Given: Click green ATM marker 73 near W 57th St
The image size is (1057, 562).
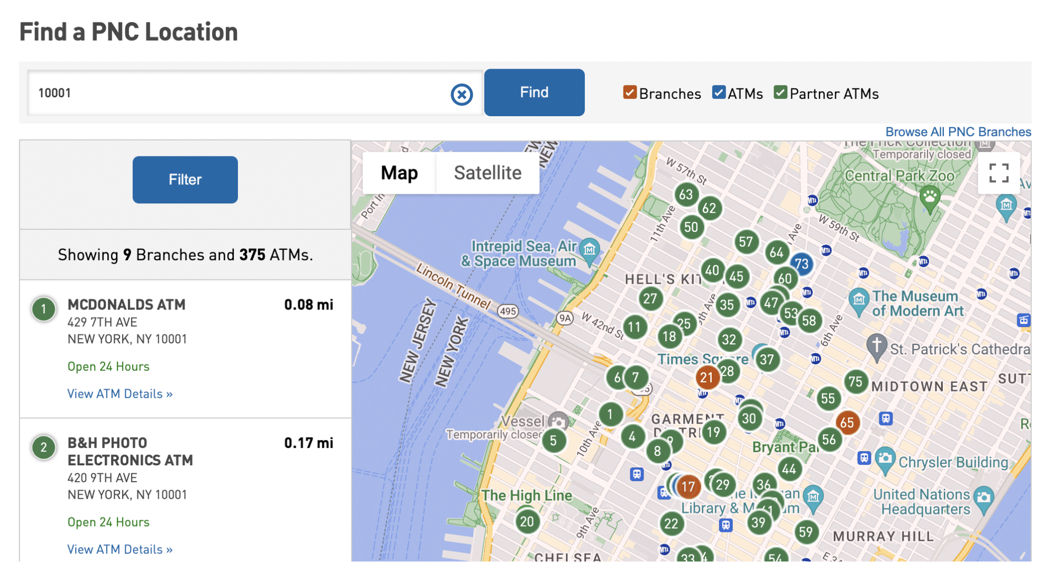Looking at the screenshot, I should click(802, 265).
